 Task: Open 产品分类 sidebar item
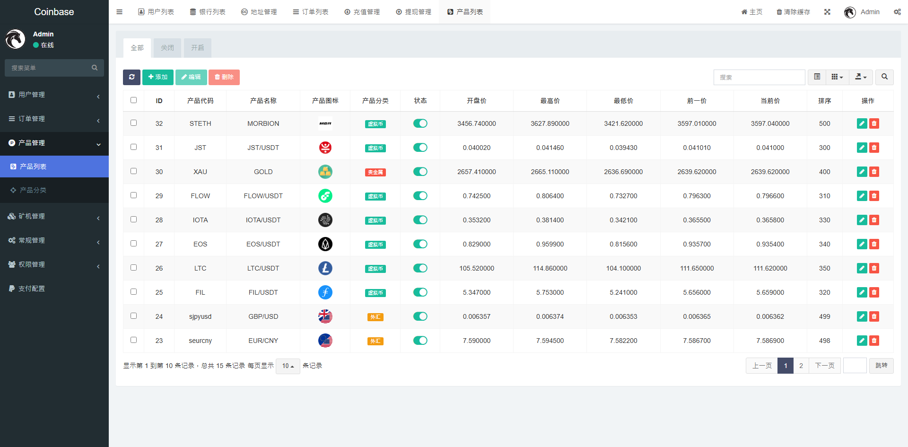pyautogui.click(x=54, y=190)
